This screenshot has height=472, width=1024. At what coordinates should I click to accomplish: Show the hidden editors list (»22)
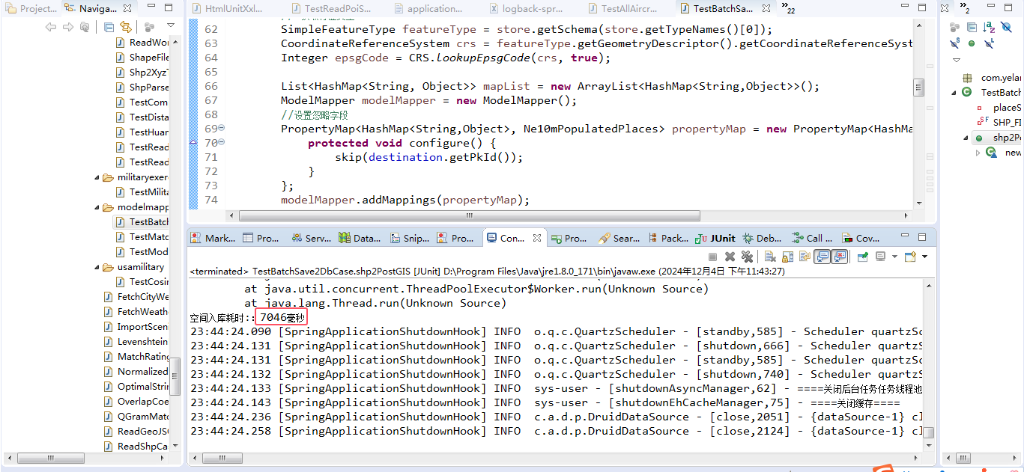click(x=788, y=8)
